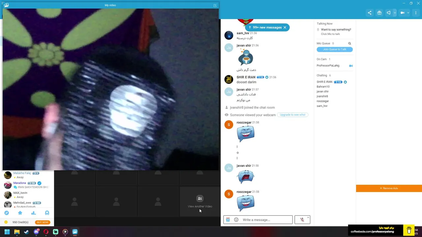The width and height of the screenshot is (422, 237).
Task: Pop out the My video window
Action: click(215, 5)
